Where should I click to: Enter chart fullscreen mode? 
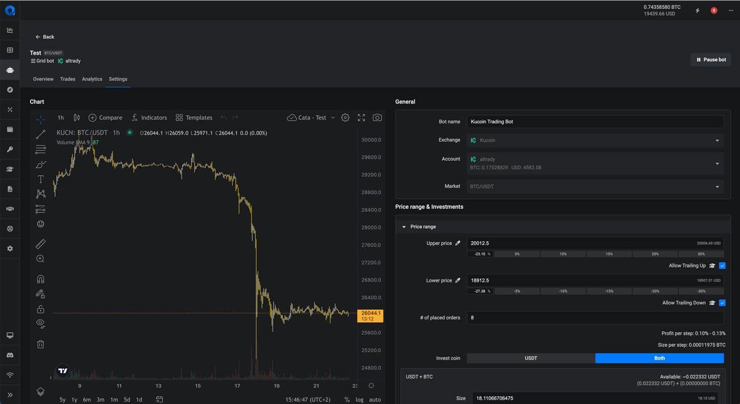[361, 117]
